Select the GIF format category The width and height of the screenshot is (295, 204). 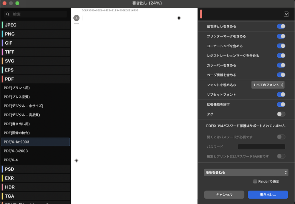pos(36,43)
